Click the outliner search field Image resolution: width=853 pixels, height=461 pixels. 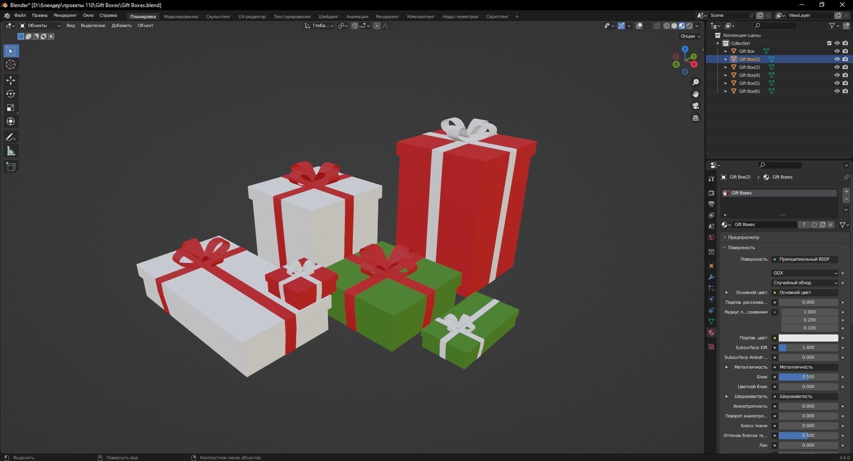coord(774,26)
